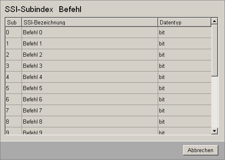Pick the Befehl 7 entry
Screen dimensions: 225x160
pos(108,110)
